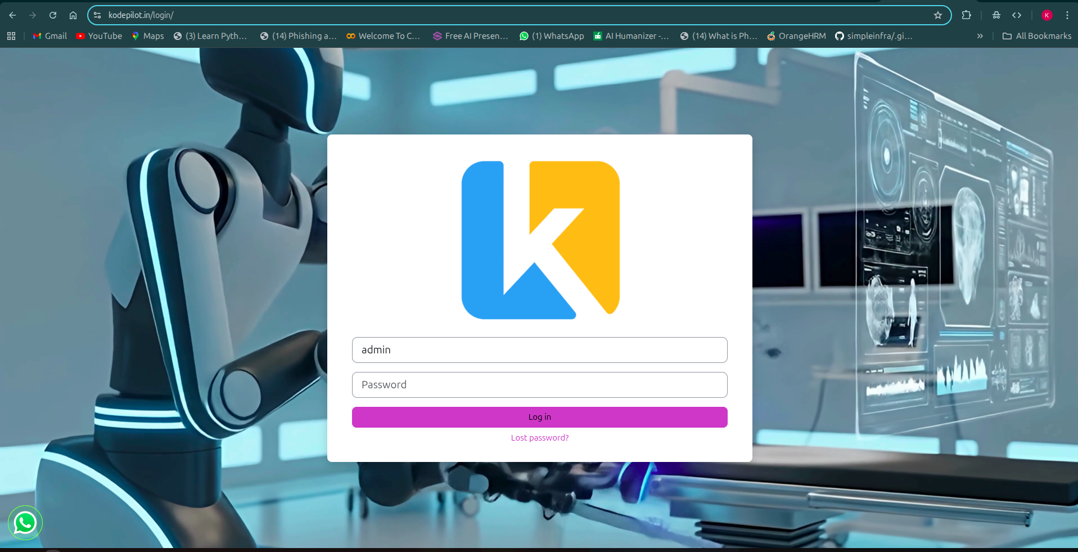Click the username field containing admin
Screen dimensions: 1078x552
click(x=539, y=350)
